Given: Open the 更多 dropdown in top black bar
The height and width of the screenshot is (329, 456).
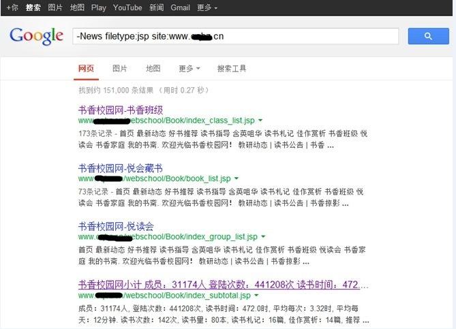Looking at the screenshot, I should (x=207, y=7).
